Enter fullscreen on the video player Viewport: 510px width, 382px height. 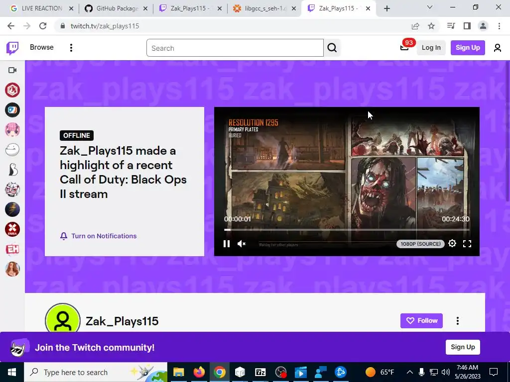point(467,244)
